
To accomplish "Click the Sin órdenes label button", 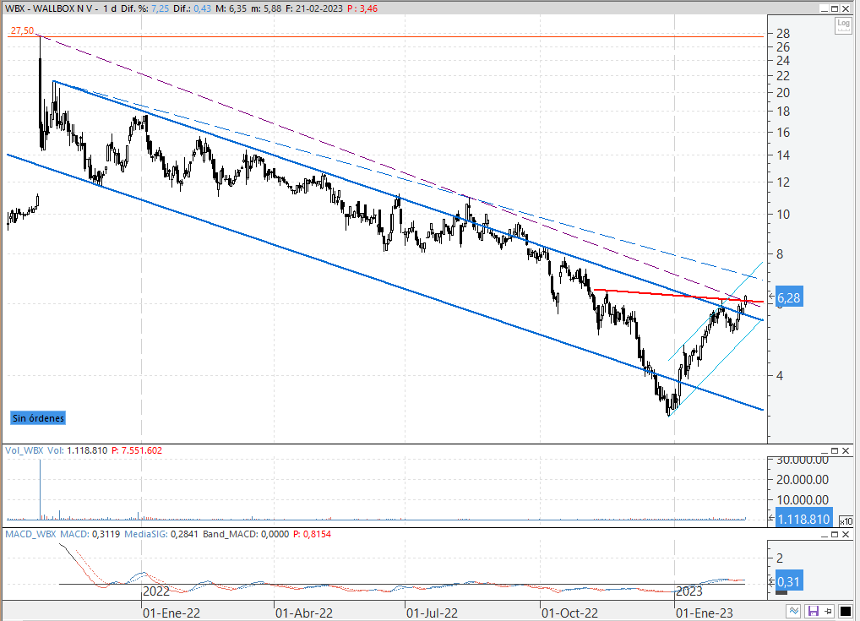I will click(x=38, y=418).
